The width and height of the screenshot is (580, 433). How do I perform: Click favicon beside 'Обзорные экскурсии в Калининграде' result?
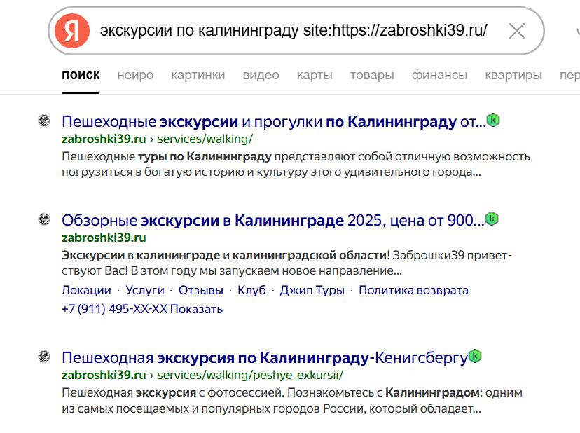44,219
